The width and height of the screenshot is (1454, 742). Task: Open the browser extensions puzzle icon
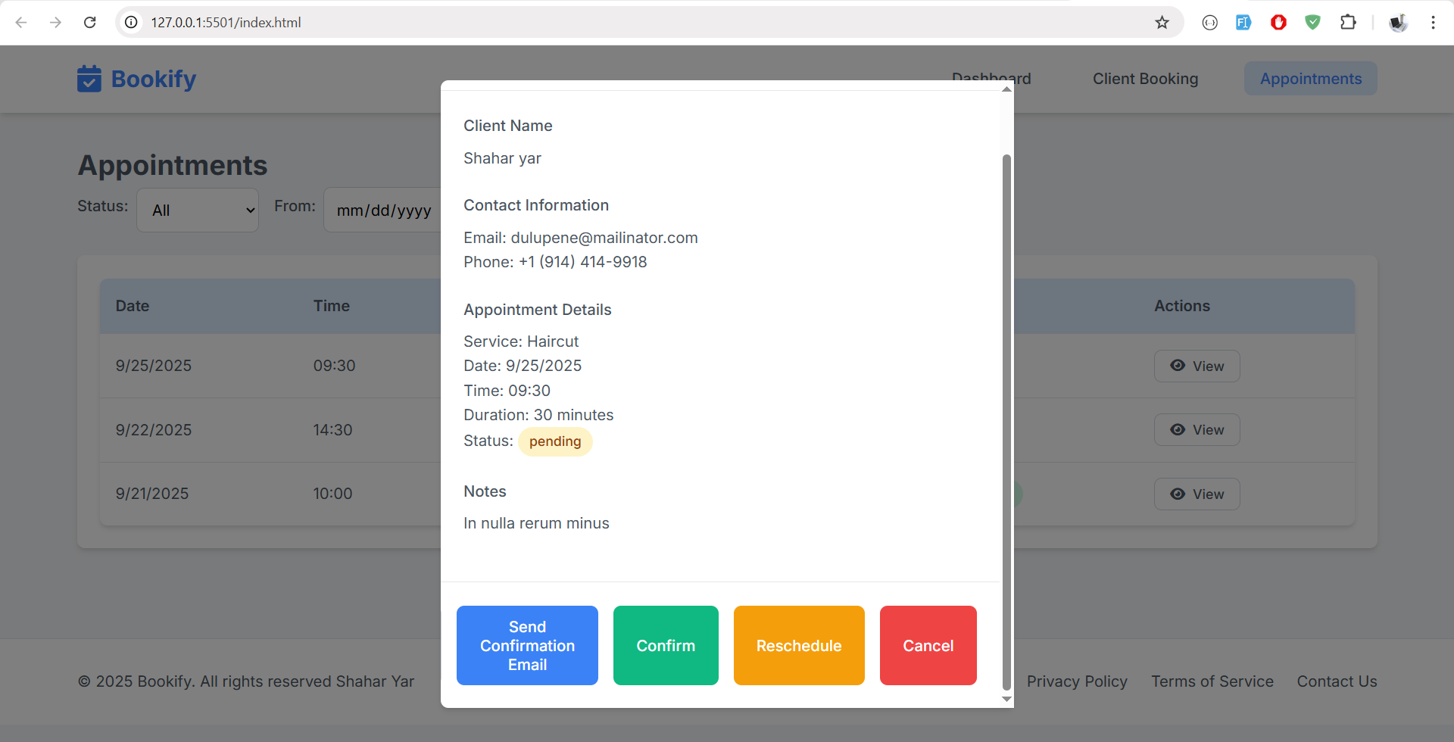click(x=1348, y=23)
